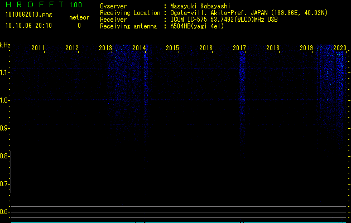Click the ICOM IC-575 receiver text
Screen dimensions: 351x223
(224, 20)
